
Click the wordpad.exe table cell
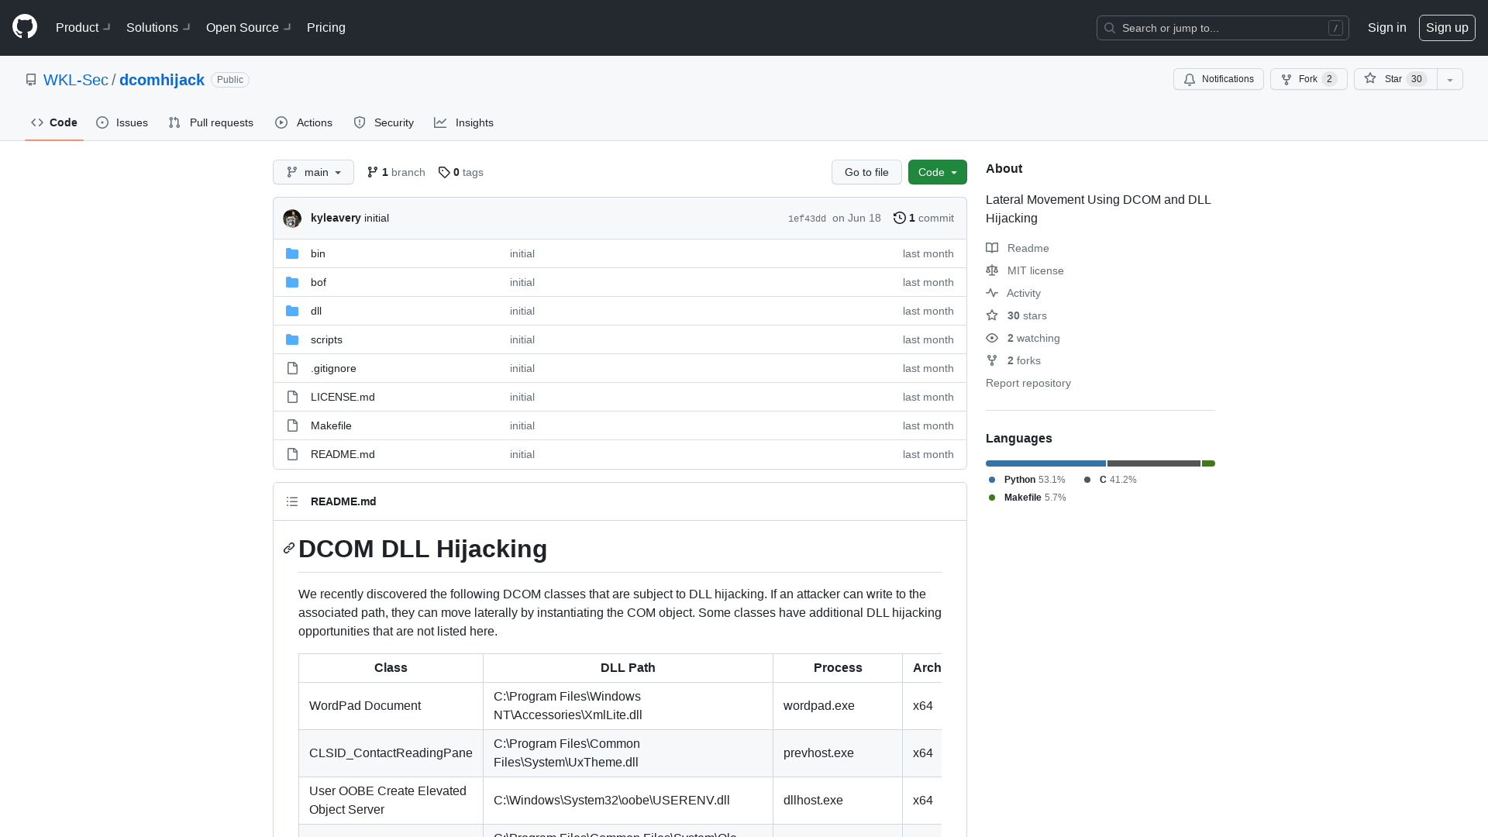pyautogui.click(x=838, y=706)
